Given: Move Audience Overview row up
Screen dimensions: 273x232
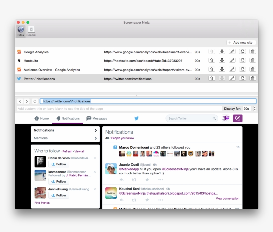Looking at the screenshot, I should click(x=212, y=69).
